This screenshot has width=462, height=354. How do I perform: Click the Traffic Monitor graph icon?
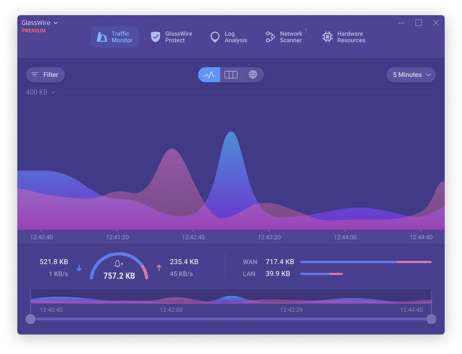[102, 37]
